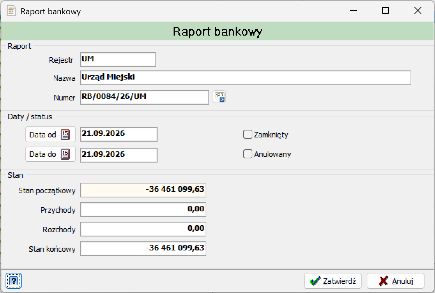Enable the Anulowany checkbox
435x293 pixels.
tap(247, 154)
